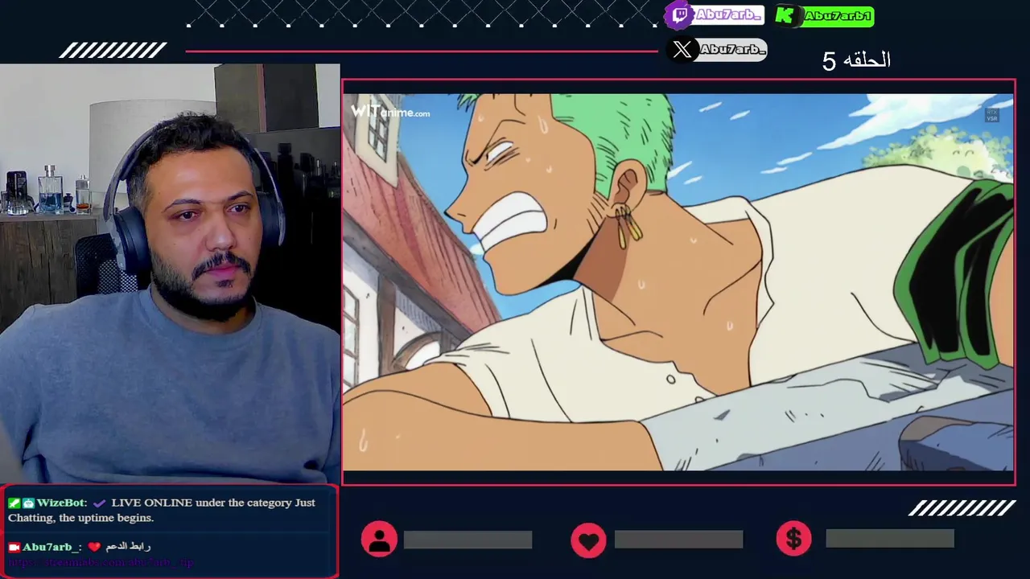Image resolution: width=1030 pixels, height=579 pixels.
Task: Click the anime video player frame
Action: 678,282
